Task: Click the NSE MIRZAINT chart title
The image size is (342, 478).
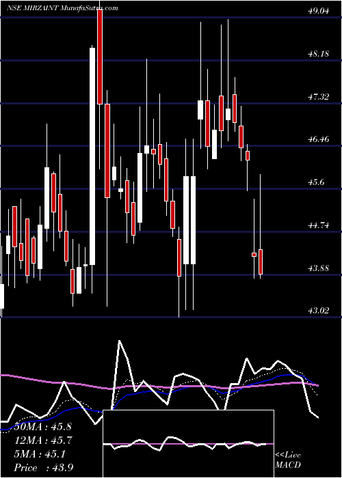Action: pyautogui.click(x=63, y=8)
